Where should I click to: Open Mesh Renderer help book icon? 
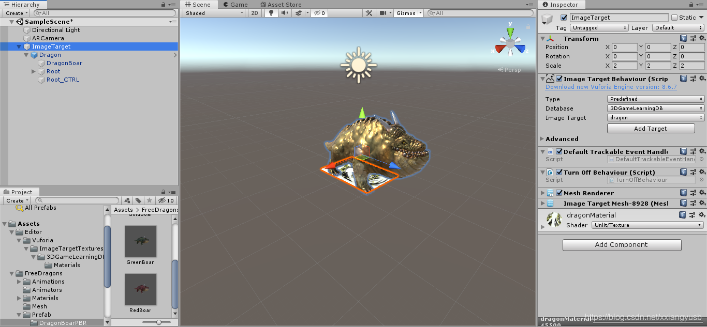[x=684, y=193]
